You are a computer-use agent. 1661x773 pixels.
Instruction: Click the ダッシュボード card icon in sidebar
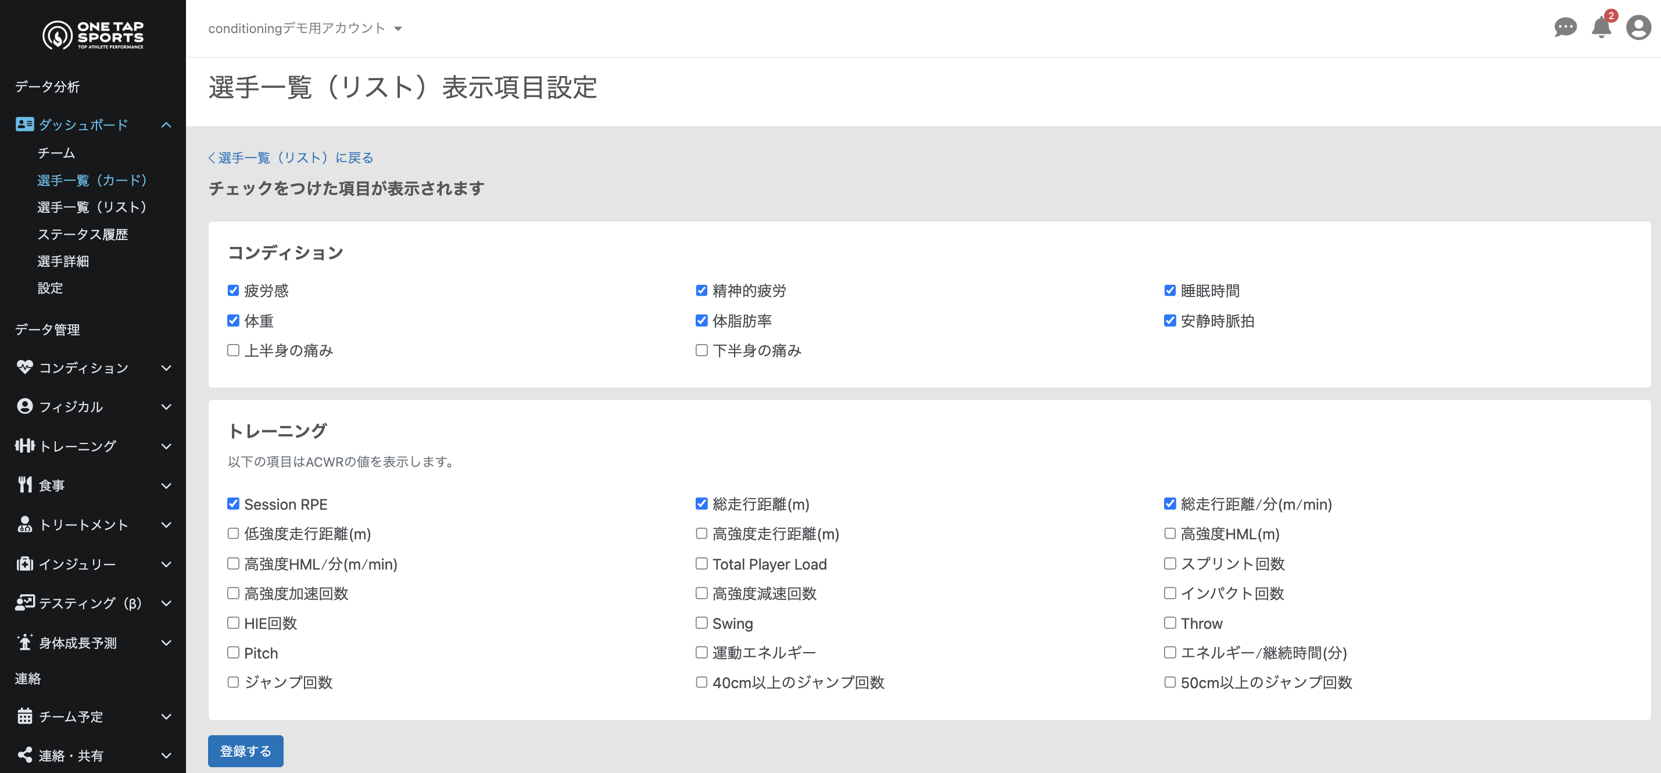(x=24, y=124)
